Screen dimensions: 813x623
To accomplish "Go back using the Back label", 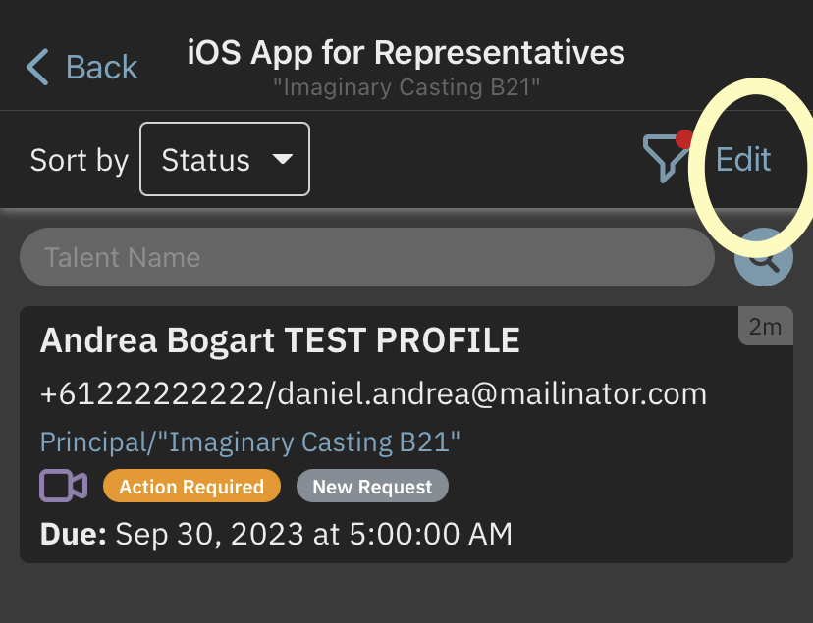I will (x=101, y=67).
